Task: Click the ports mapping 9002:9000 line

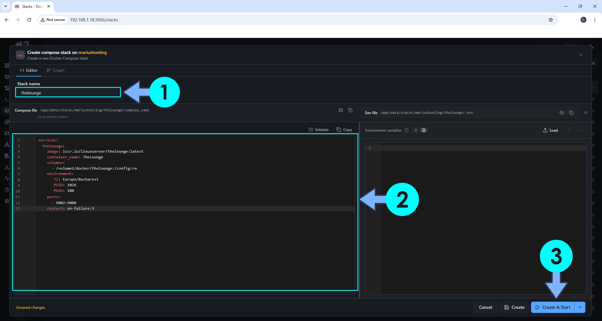Action: coord(64,203)
